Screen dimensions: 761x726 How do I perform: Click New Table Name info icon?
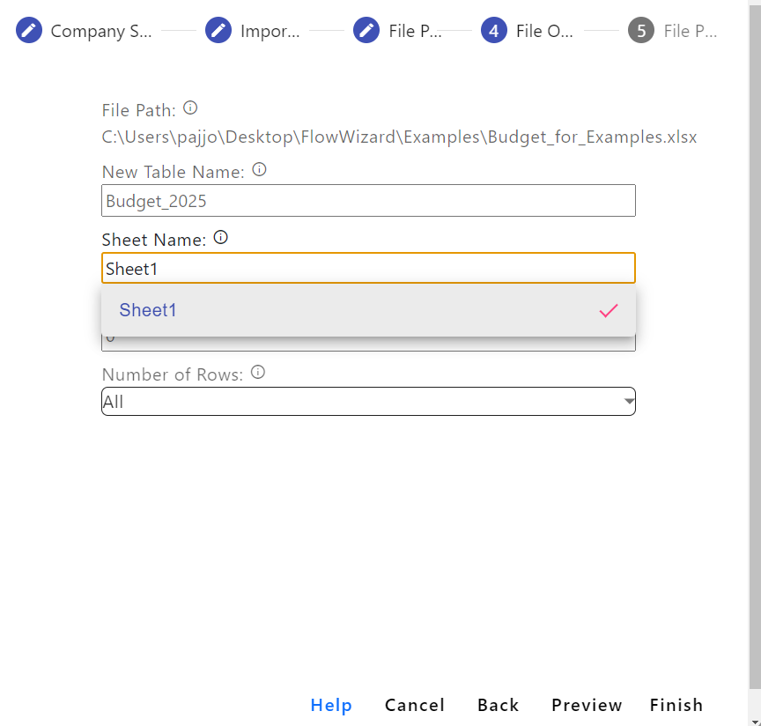pyautogui.click(x=259, y=169)
